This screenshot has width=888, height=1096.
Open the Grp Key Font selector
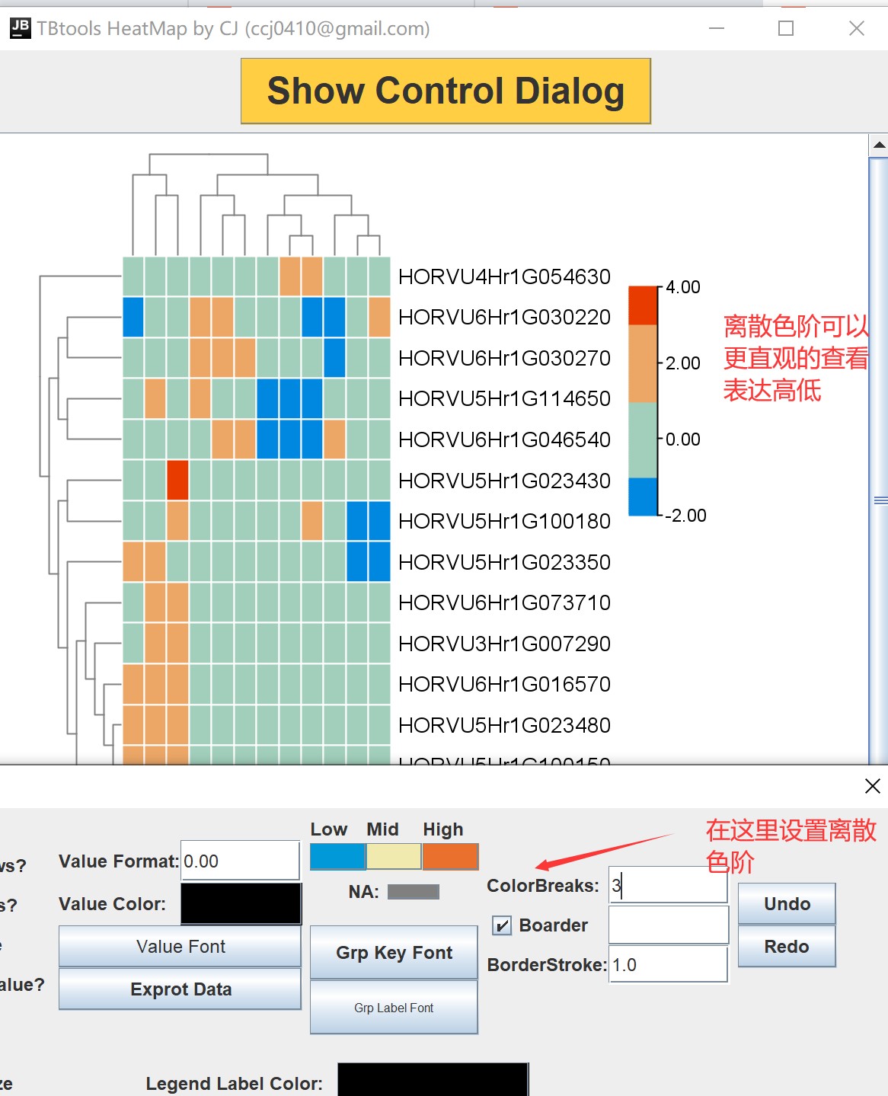tap(393, 952)
